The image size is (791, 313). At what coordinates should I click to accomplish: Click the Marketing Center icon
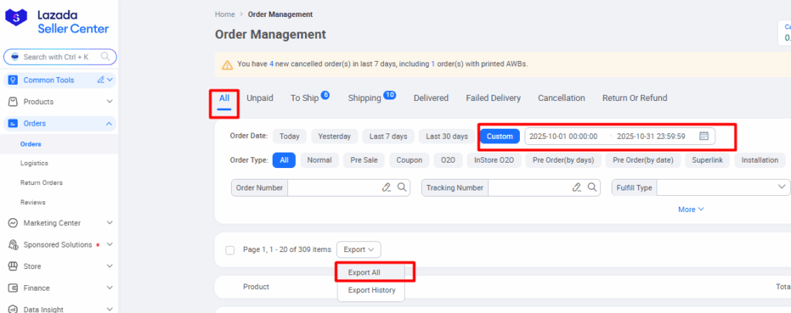13,223
